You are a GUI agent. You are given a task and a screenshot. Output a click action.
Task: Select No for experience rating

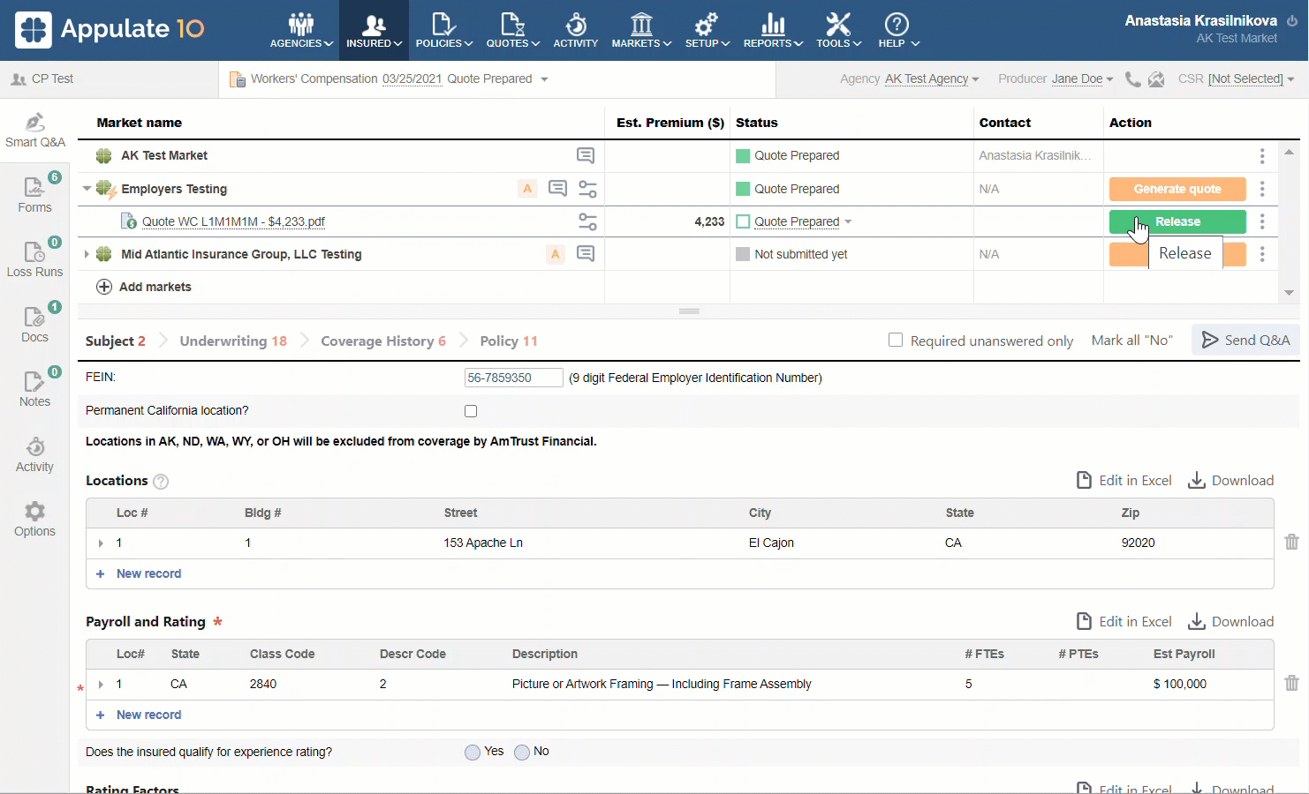pos(522,752)
